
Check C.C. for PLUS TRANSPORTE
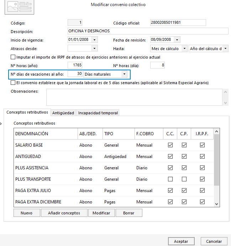pos(170,179)
